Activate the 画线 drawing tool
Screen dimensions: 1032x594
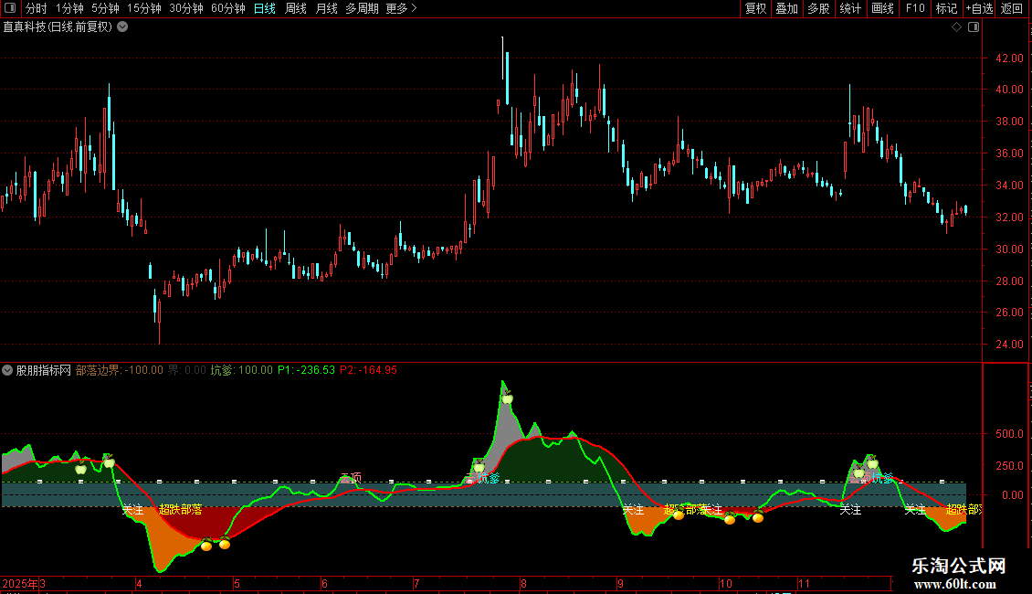pyautogui.click(x=882, y=8)
